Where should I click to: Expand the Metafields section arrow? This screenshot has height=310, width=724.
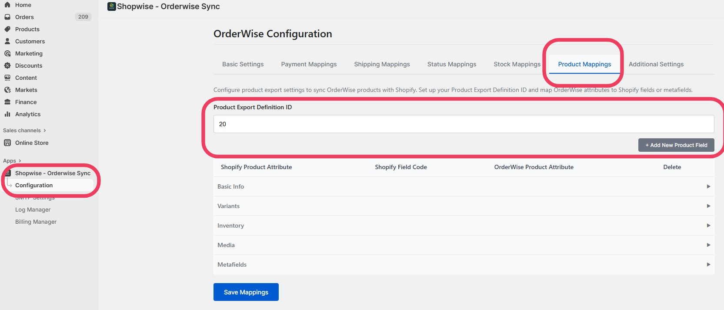tap(708, 264)
